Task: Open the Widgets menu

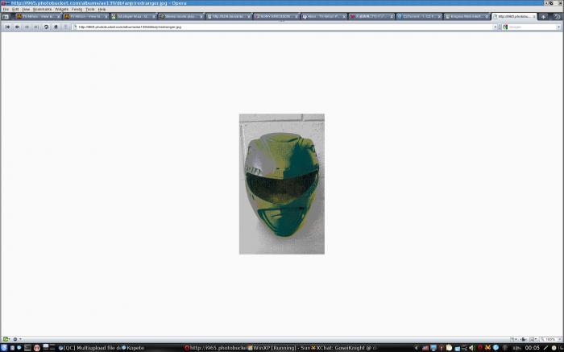Action: point(61,10)
